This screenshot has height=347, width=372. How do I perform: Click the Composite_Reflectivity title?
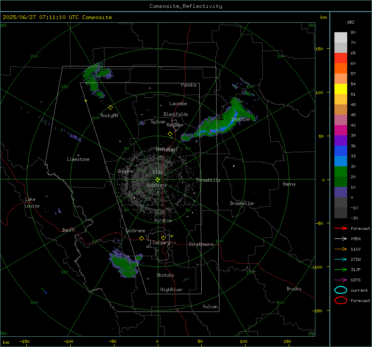[x=186, y=6]
